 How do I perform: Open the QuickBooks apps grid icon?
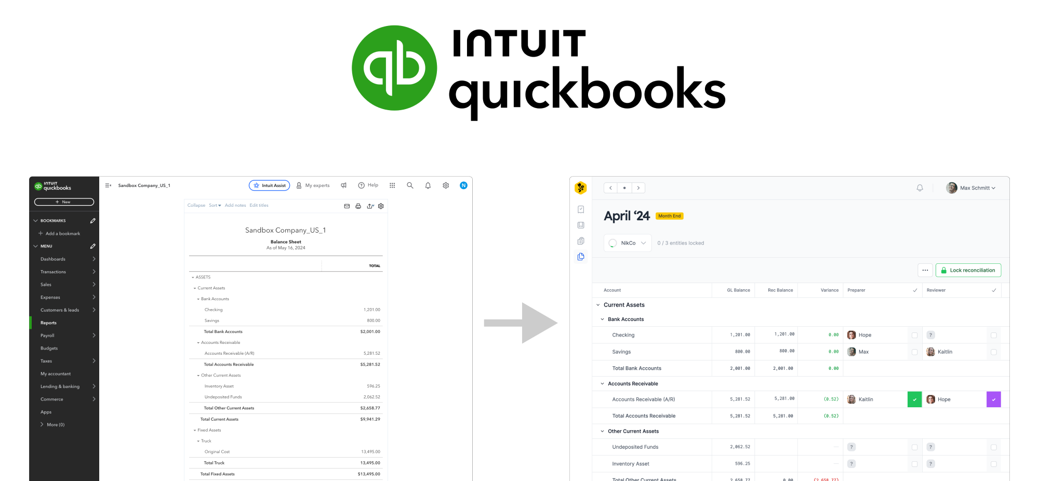pyautogui.click(x=392, y=185)
